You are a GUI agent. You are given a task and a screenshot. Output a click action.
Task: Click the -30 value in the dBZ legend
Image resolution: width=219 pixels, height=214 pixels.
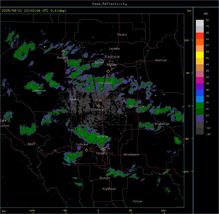[208, 134]
